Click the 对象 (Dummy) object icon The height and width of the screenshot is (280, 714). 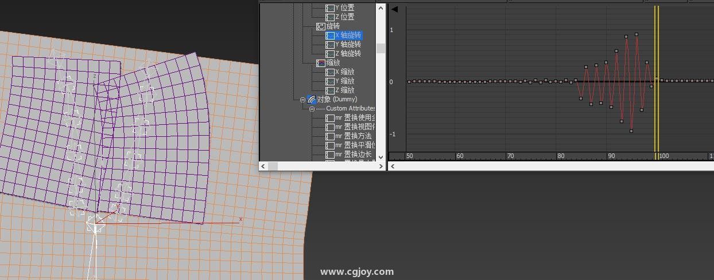(x=312, y=100)
